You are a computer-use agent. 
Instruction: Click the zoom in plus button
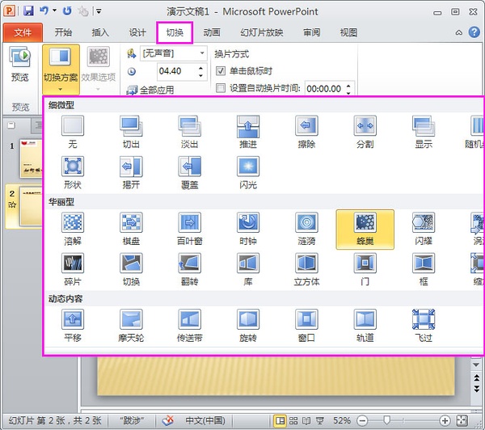pyautogui.click(x=445, y=420)
